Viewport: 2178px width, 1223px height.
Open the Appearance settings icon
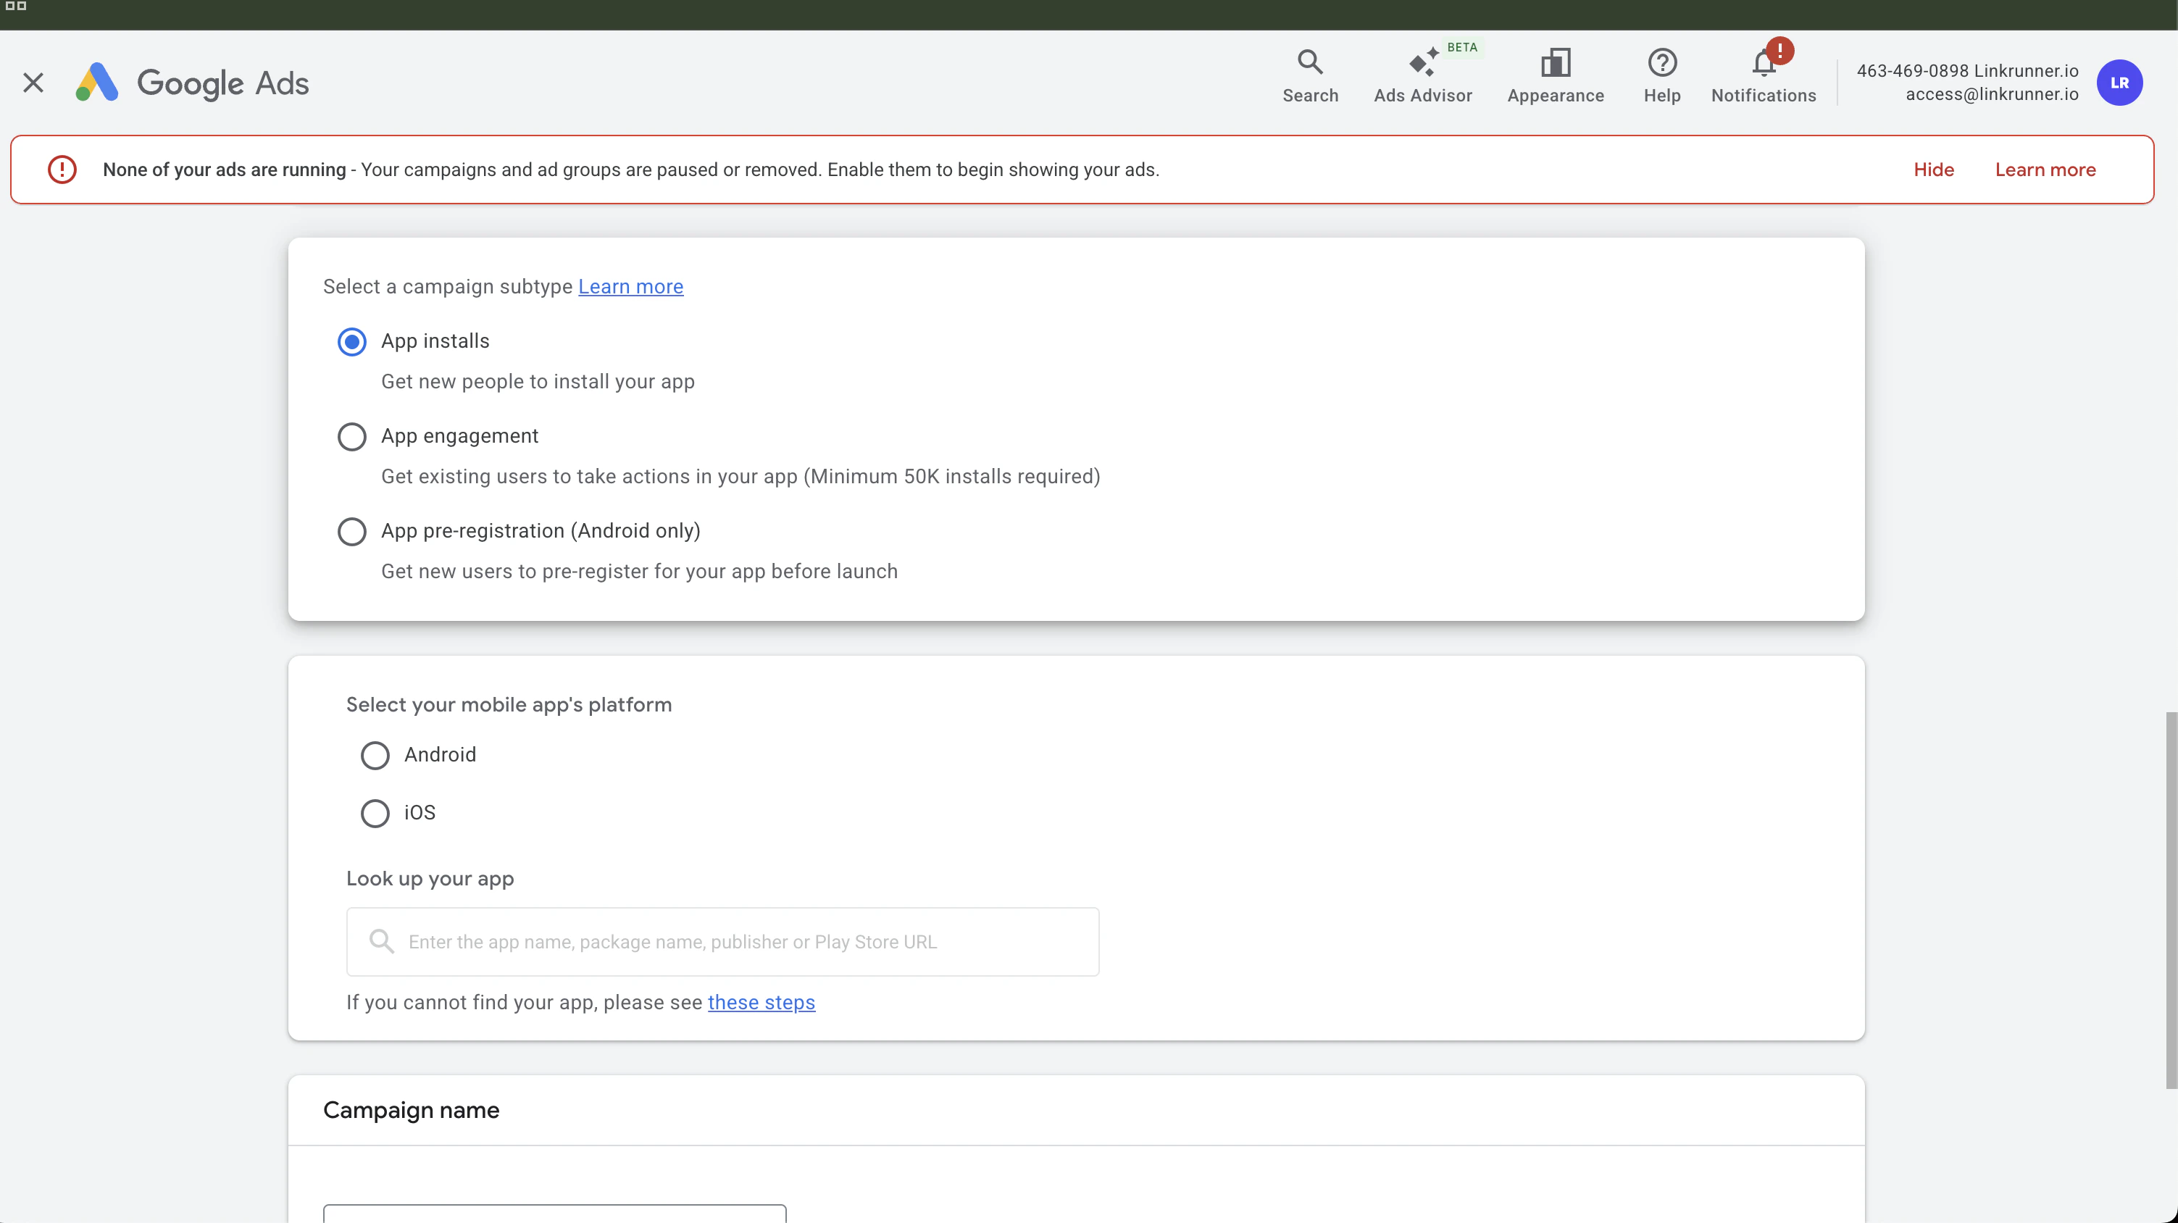(x=1555, y=63)
